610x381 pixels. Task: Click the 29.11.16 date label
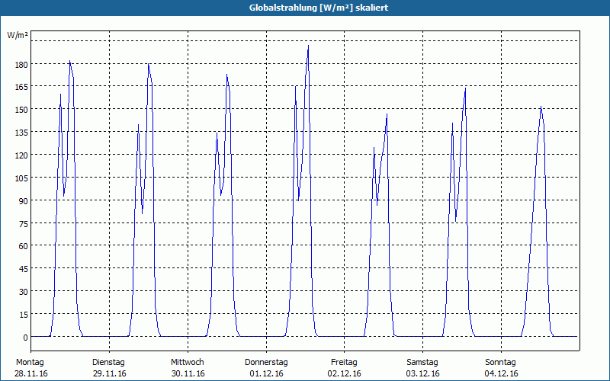coord(109,373)
